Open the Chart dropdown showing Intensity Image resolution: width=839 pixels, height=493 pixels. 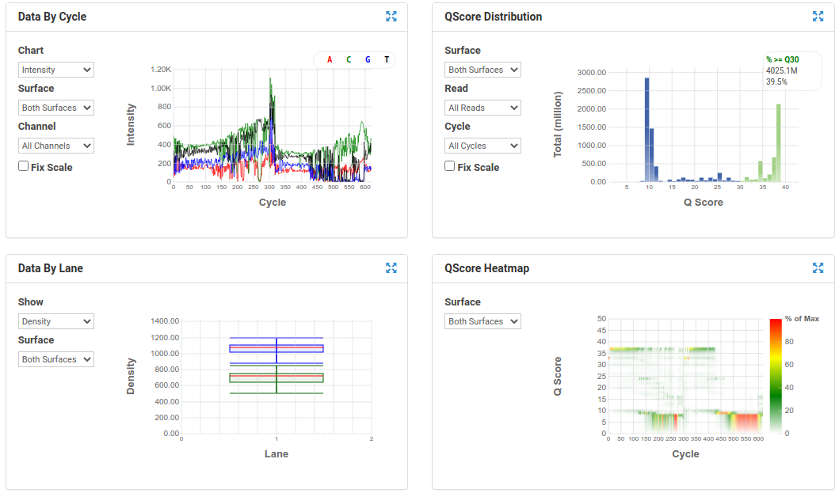pos(56,70)
